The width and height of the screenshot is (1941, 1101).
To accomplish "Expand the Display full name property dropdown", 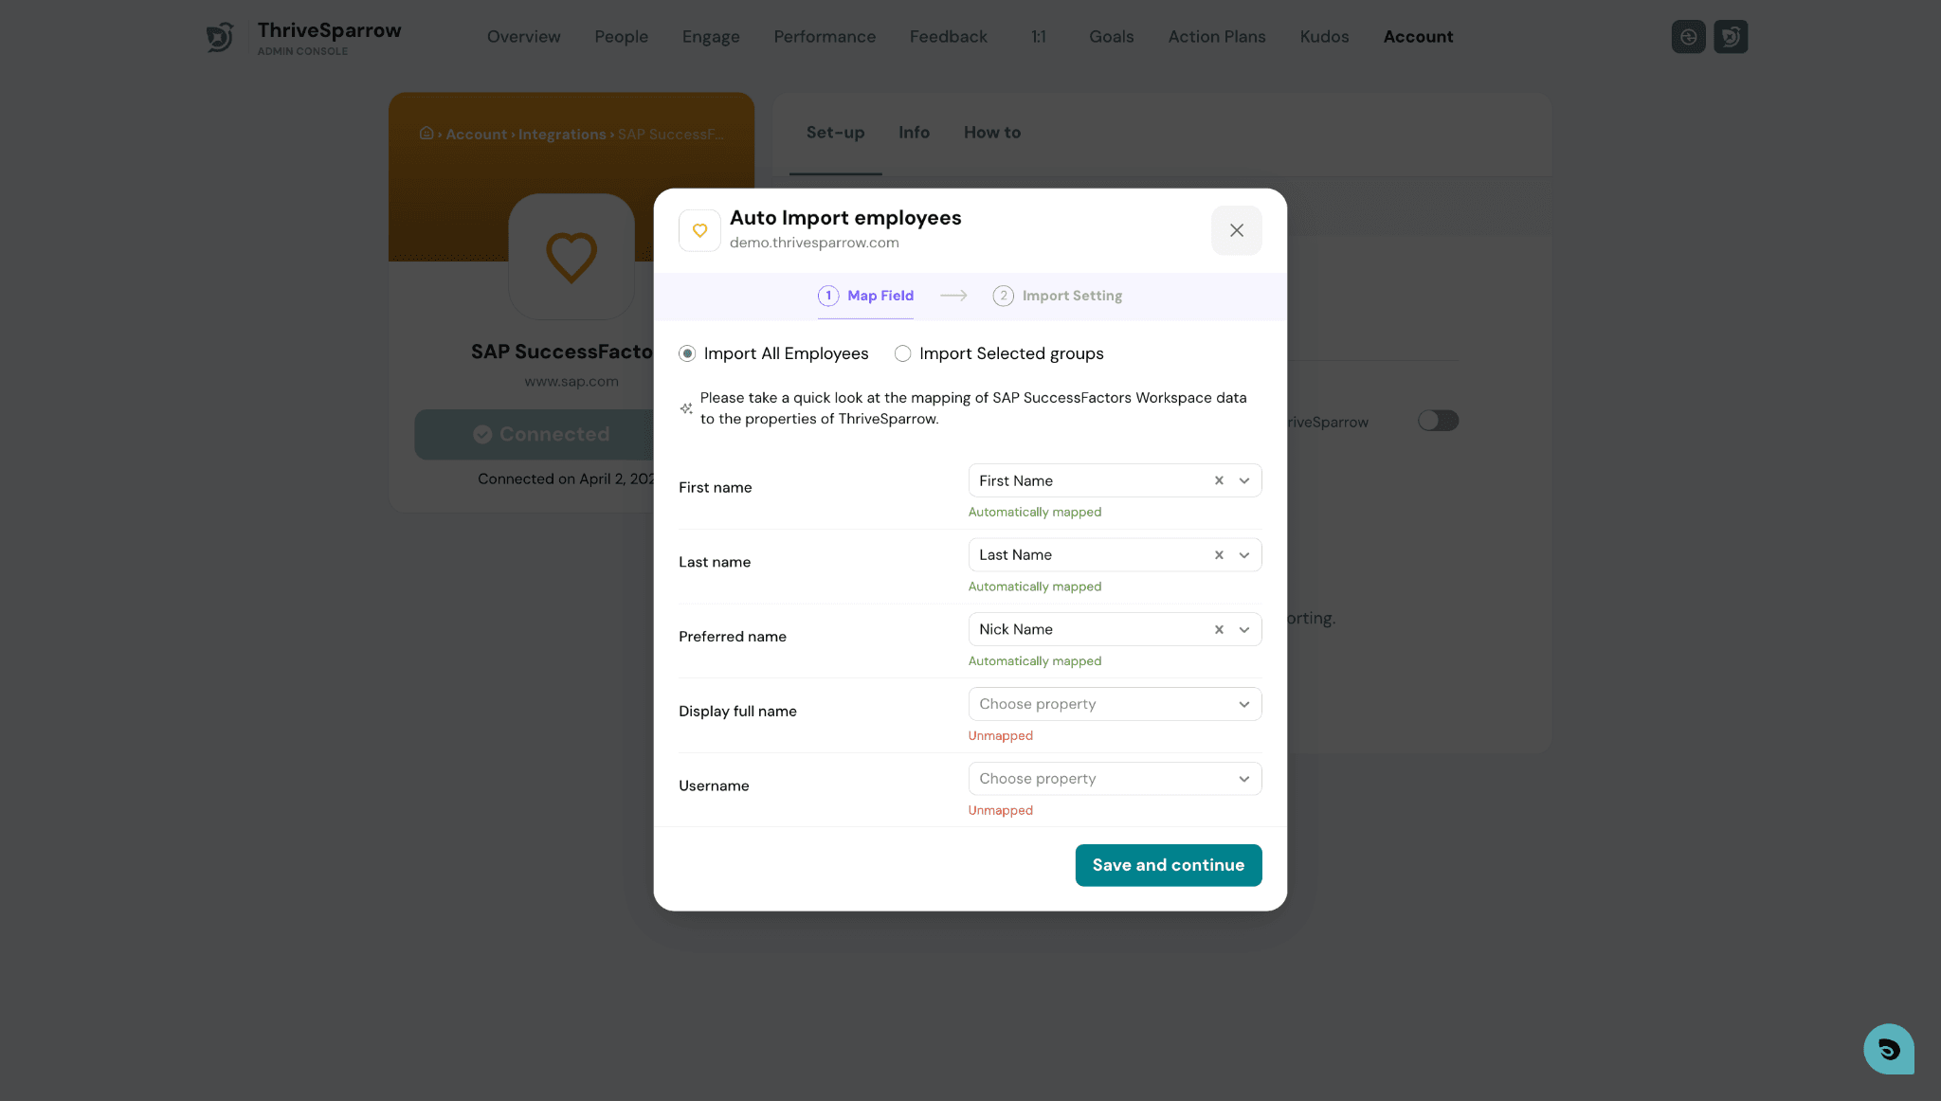I will (x=1115, y=704).
